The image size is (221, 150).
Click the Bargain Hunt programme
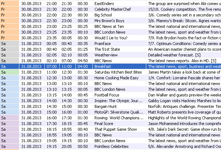[x=105, y=106]
